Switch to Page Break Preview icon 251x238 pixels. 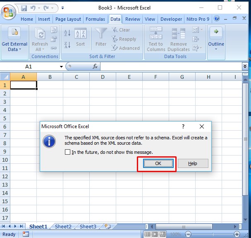[x=163, y=234]
